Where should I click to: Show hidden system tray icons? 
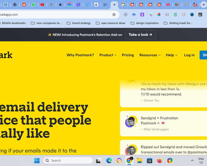(192, 160)
